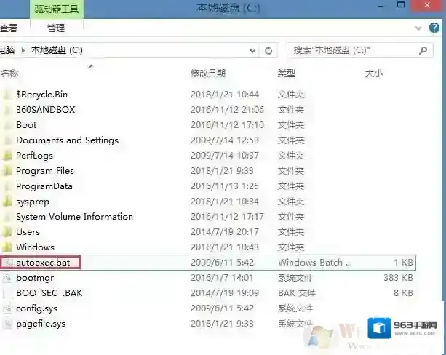The width and height of the screenshot is (446, 355).
Task: Select the autoexec.bat file icon
Action: click(x=7, y=263)
